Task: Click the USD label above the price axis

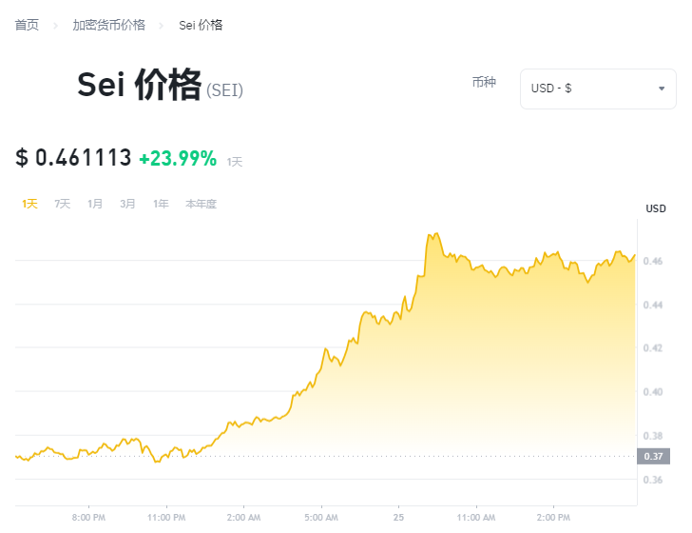Action: click(656, 208)
